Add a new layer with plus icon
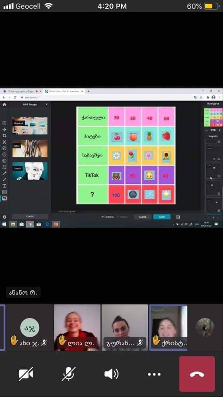Viewport: 223px width, 397px height. point(214,218)
